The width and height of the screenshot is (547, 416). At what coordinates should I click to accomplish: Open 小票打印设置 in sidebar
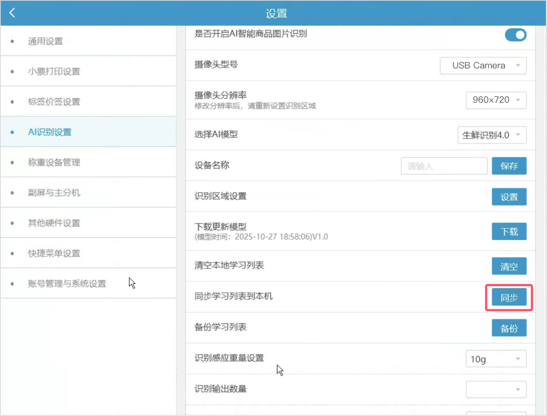[88, 71]
